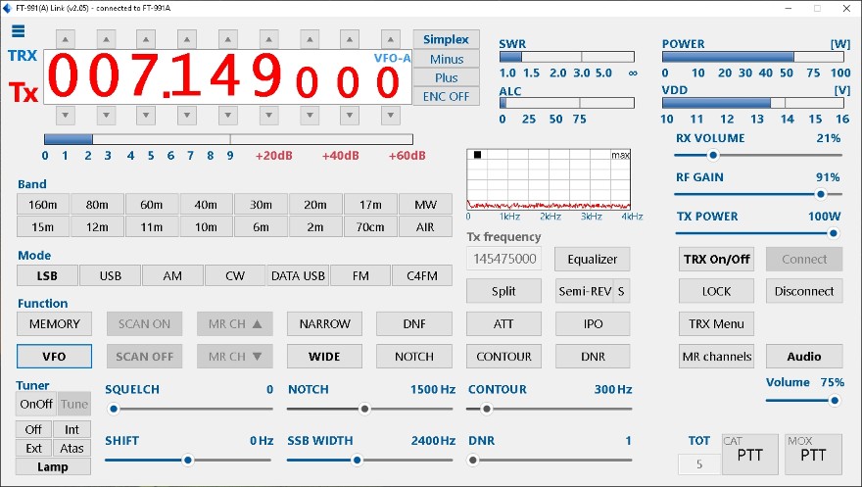Screen dimensions: 862x487
Task: Click the NOTCH frequency slider handle
Action: coord(364,409)
